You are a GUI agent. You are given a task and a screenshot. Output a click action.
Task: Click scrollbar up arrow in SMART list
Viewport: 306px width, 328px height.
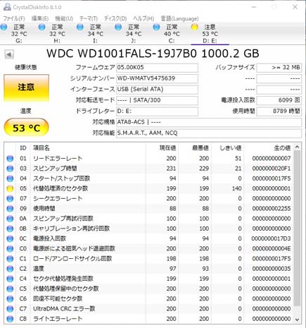[x=297, y=147]
